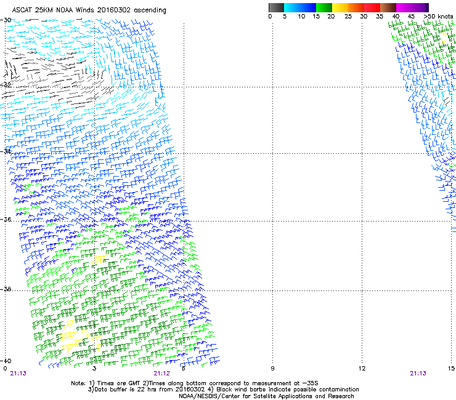Click the cyan 5-10 knots legend segment
This screenshot has height=400, width=456.
tap(292, 7)
